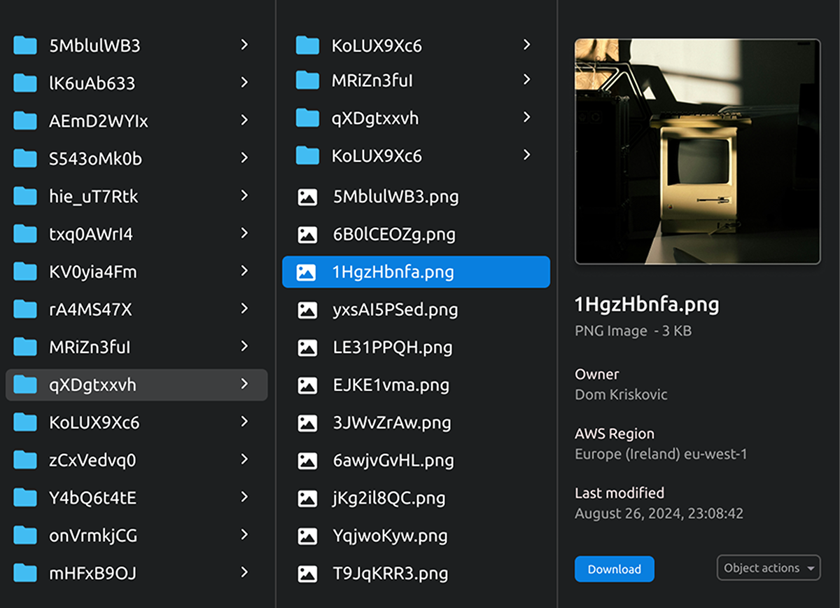Viewport: 840px width, 608px height.
Task: Click the txq0AWrI4 folder name
Action: coord(91,234)
